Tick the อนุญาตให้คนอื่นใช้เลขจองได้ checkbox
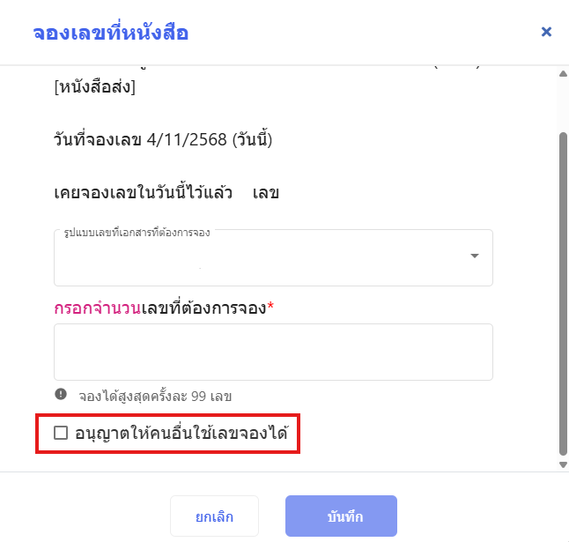This screenshot has width=569, height=542. point(61,432)
